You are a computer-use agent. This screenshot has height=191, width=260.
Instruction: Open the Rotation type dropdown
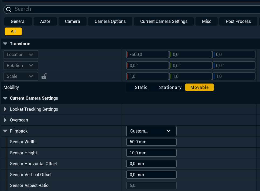(x=21, y=65)
